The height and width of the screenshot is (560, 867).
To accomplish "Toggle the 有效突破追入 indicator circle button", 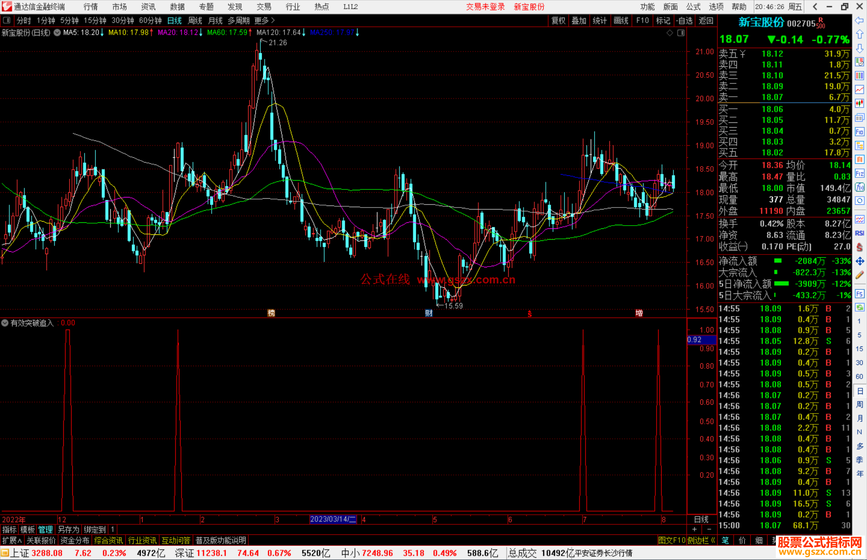I will pos(5,323).
